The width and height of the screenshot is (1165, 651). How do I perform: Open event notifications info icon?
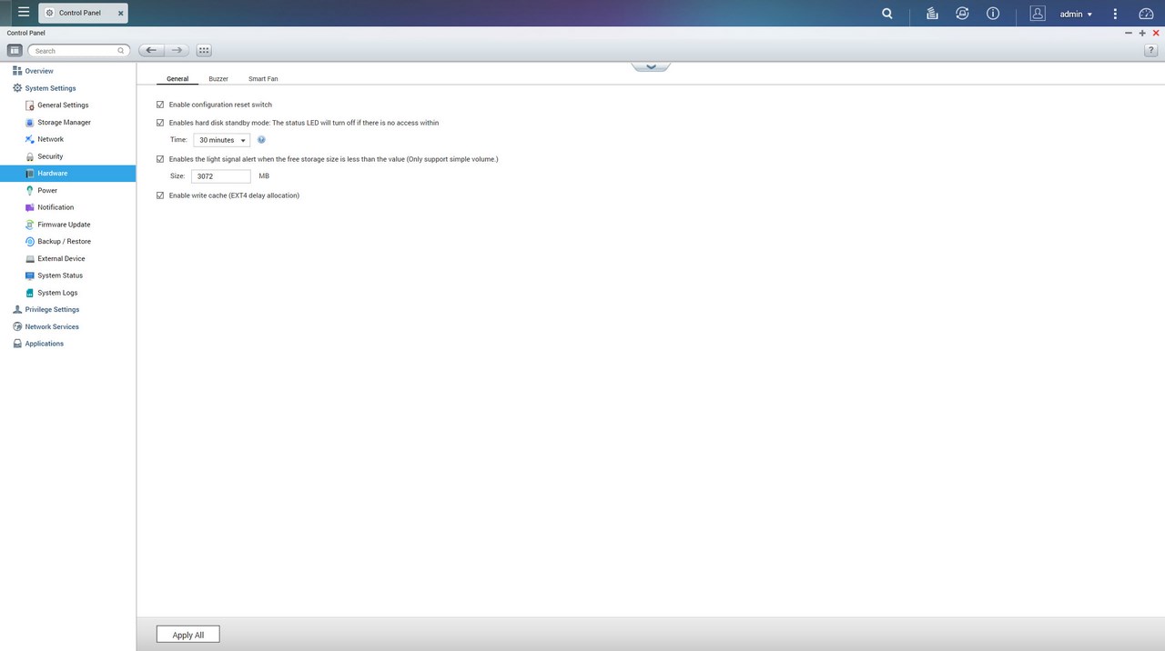(993, 14)
